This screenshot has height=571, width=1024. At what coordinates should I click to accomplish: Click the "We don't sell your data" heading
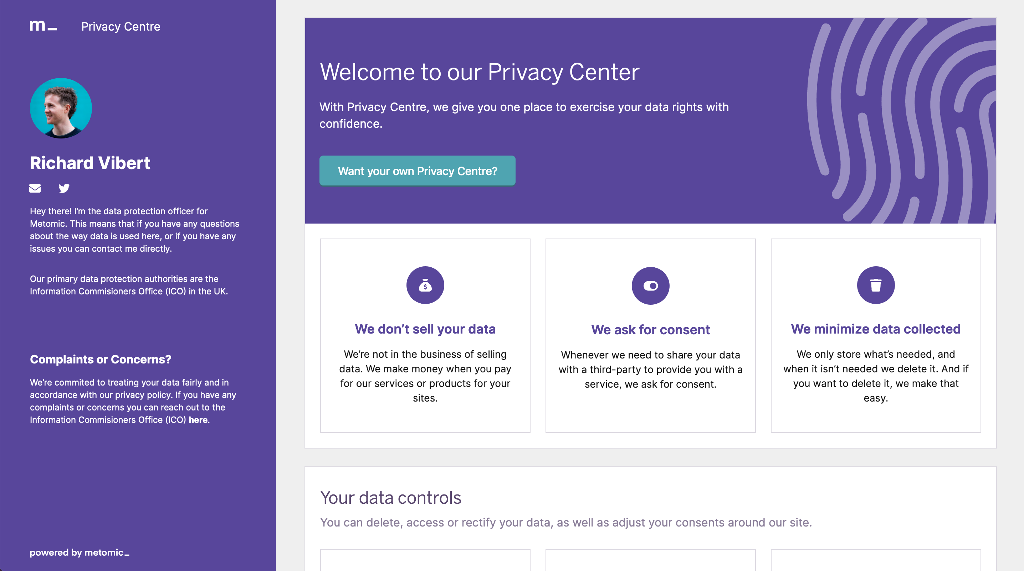[425, 329]
